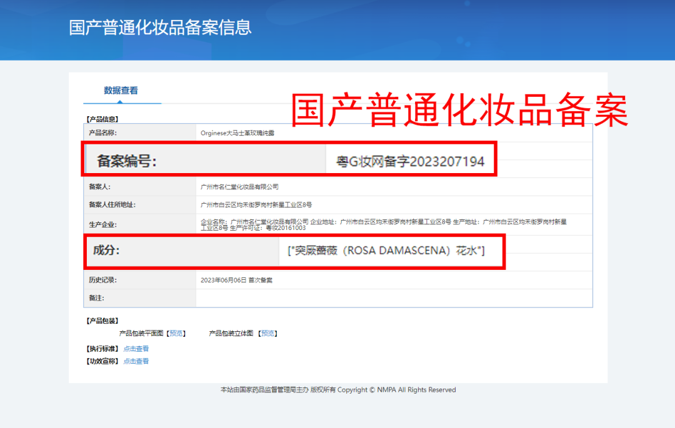Click the 备案人住所地址 label

pyautogui.click(x=112, y=205)
